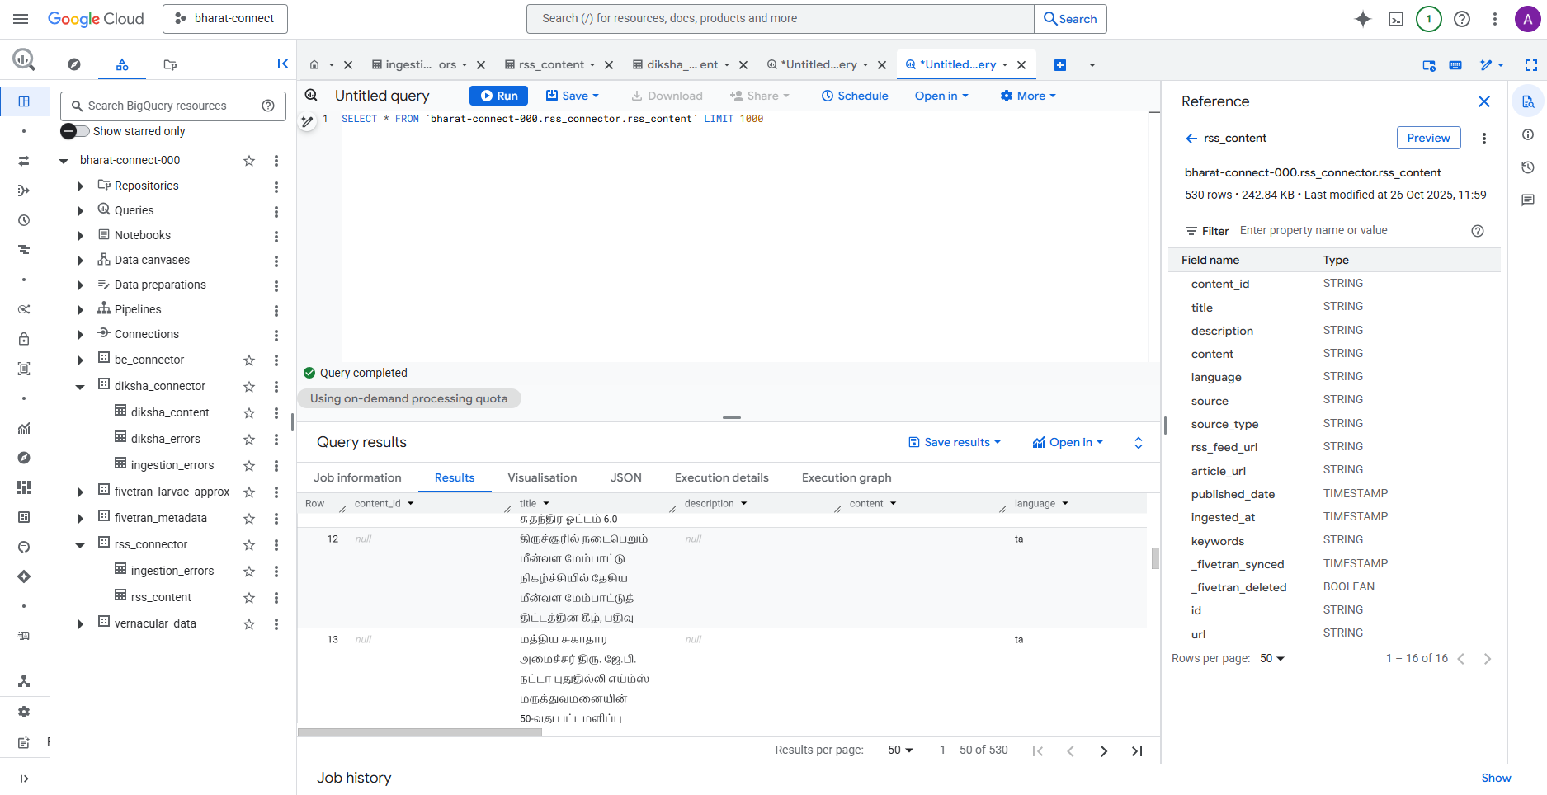This screenshot has height=795, width=1547.
Task: Open the Visualisation results tab
Action: pyautogui.click(x=542, y=478)
